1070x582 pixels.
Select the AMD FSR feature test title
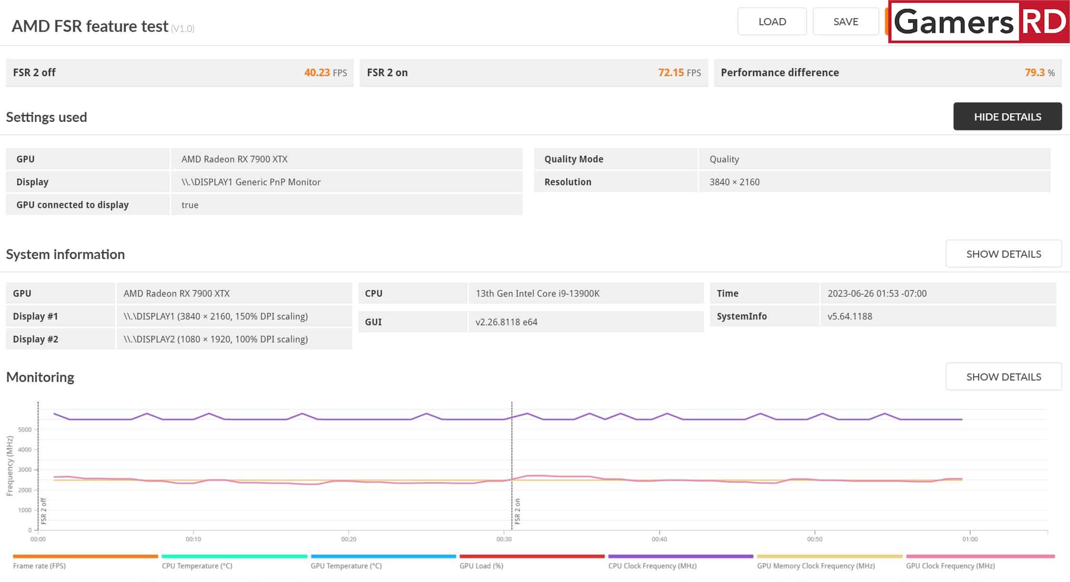(90, 26)
